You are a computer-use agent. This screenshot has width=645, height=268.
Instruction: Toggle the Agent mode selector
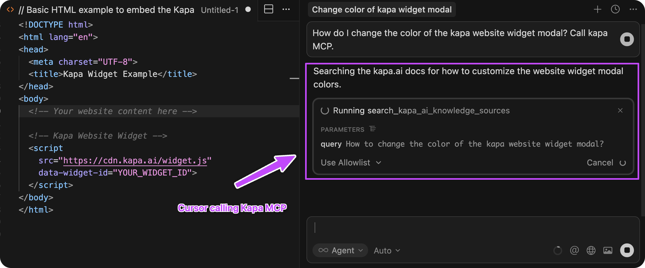[x=340, y=250]
